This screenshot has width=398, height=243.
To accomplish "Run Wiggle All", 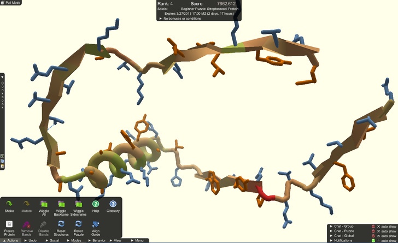I will click(x=44, y=204).
